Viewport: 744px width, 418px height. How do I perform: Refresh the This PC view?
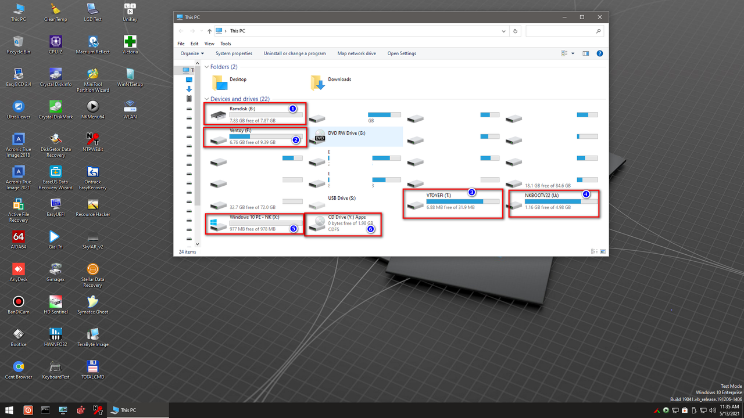coord(516,31)
